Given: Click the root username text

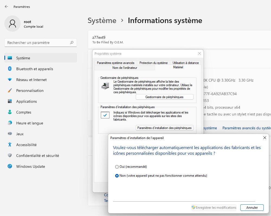Looking at the screenshot, I should click(27, 22).
